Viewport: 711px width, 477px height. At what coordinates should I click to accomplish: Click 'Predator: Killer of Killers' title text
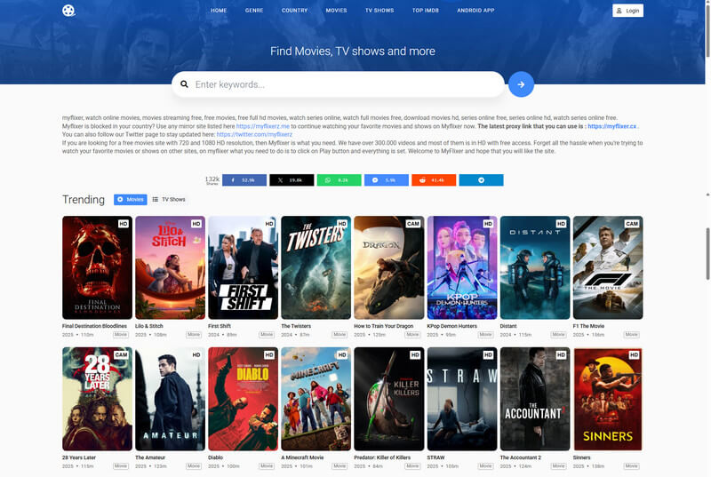[x=382, y=457]
